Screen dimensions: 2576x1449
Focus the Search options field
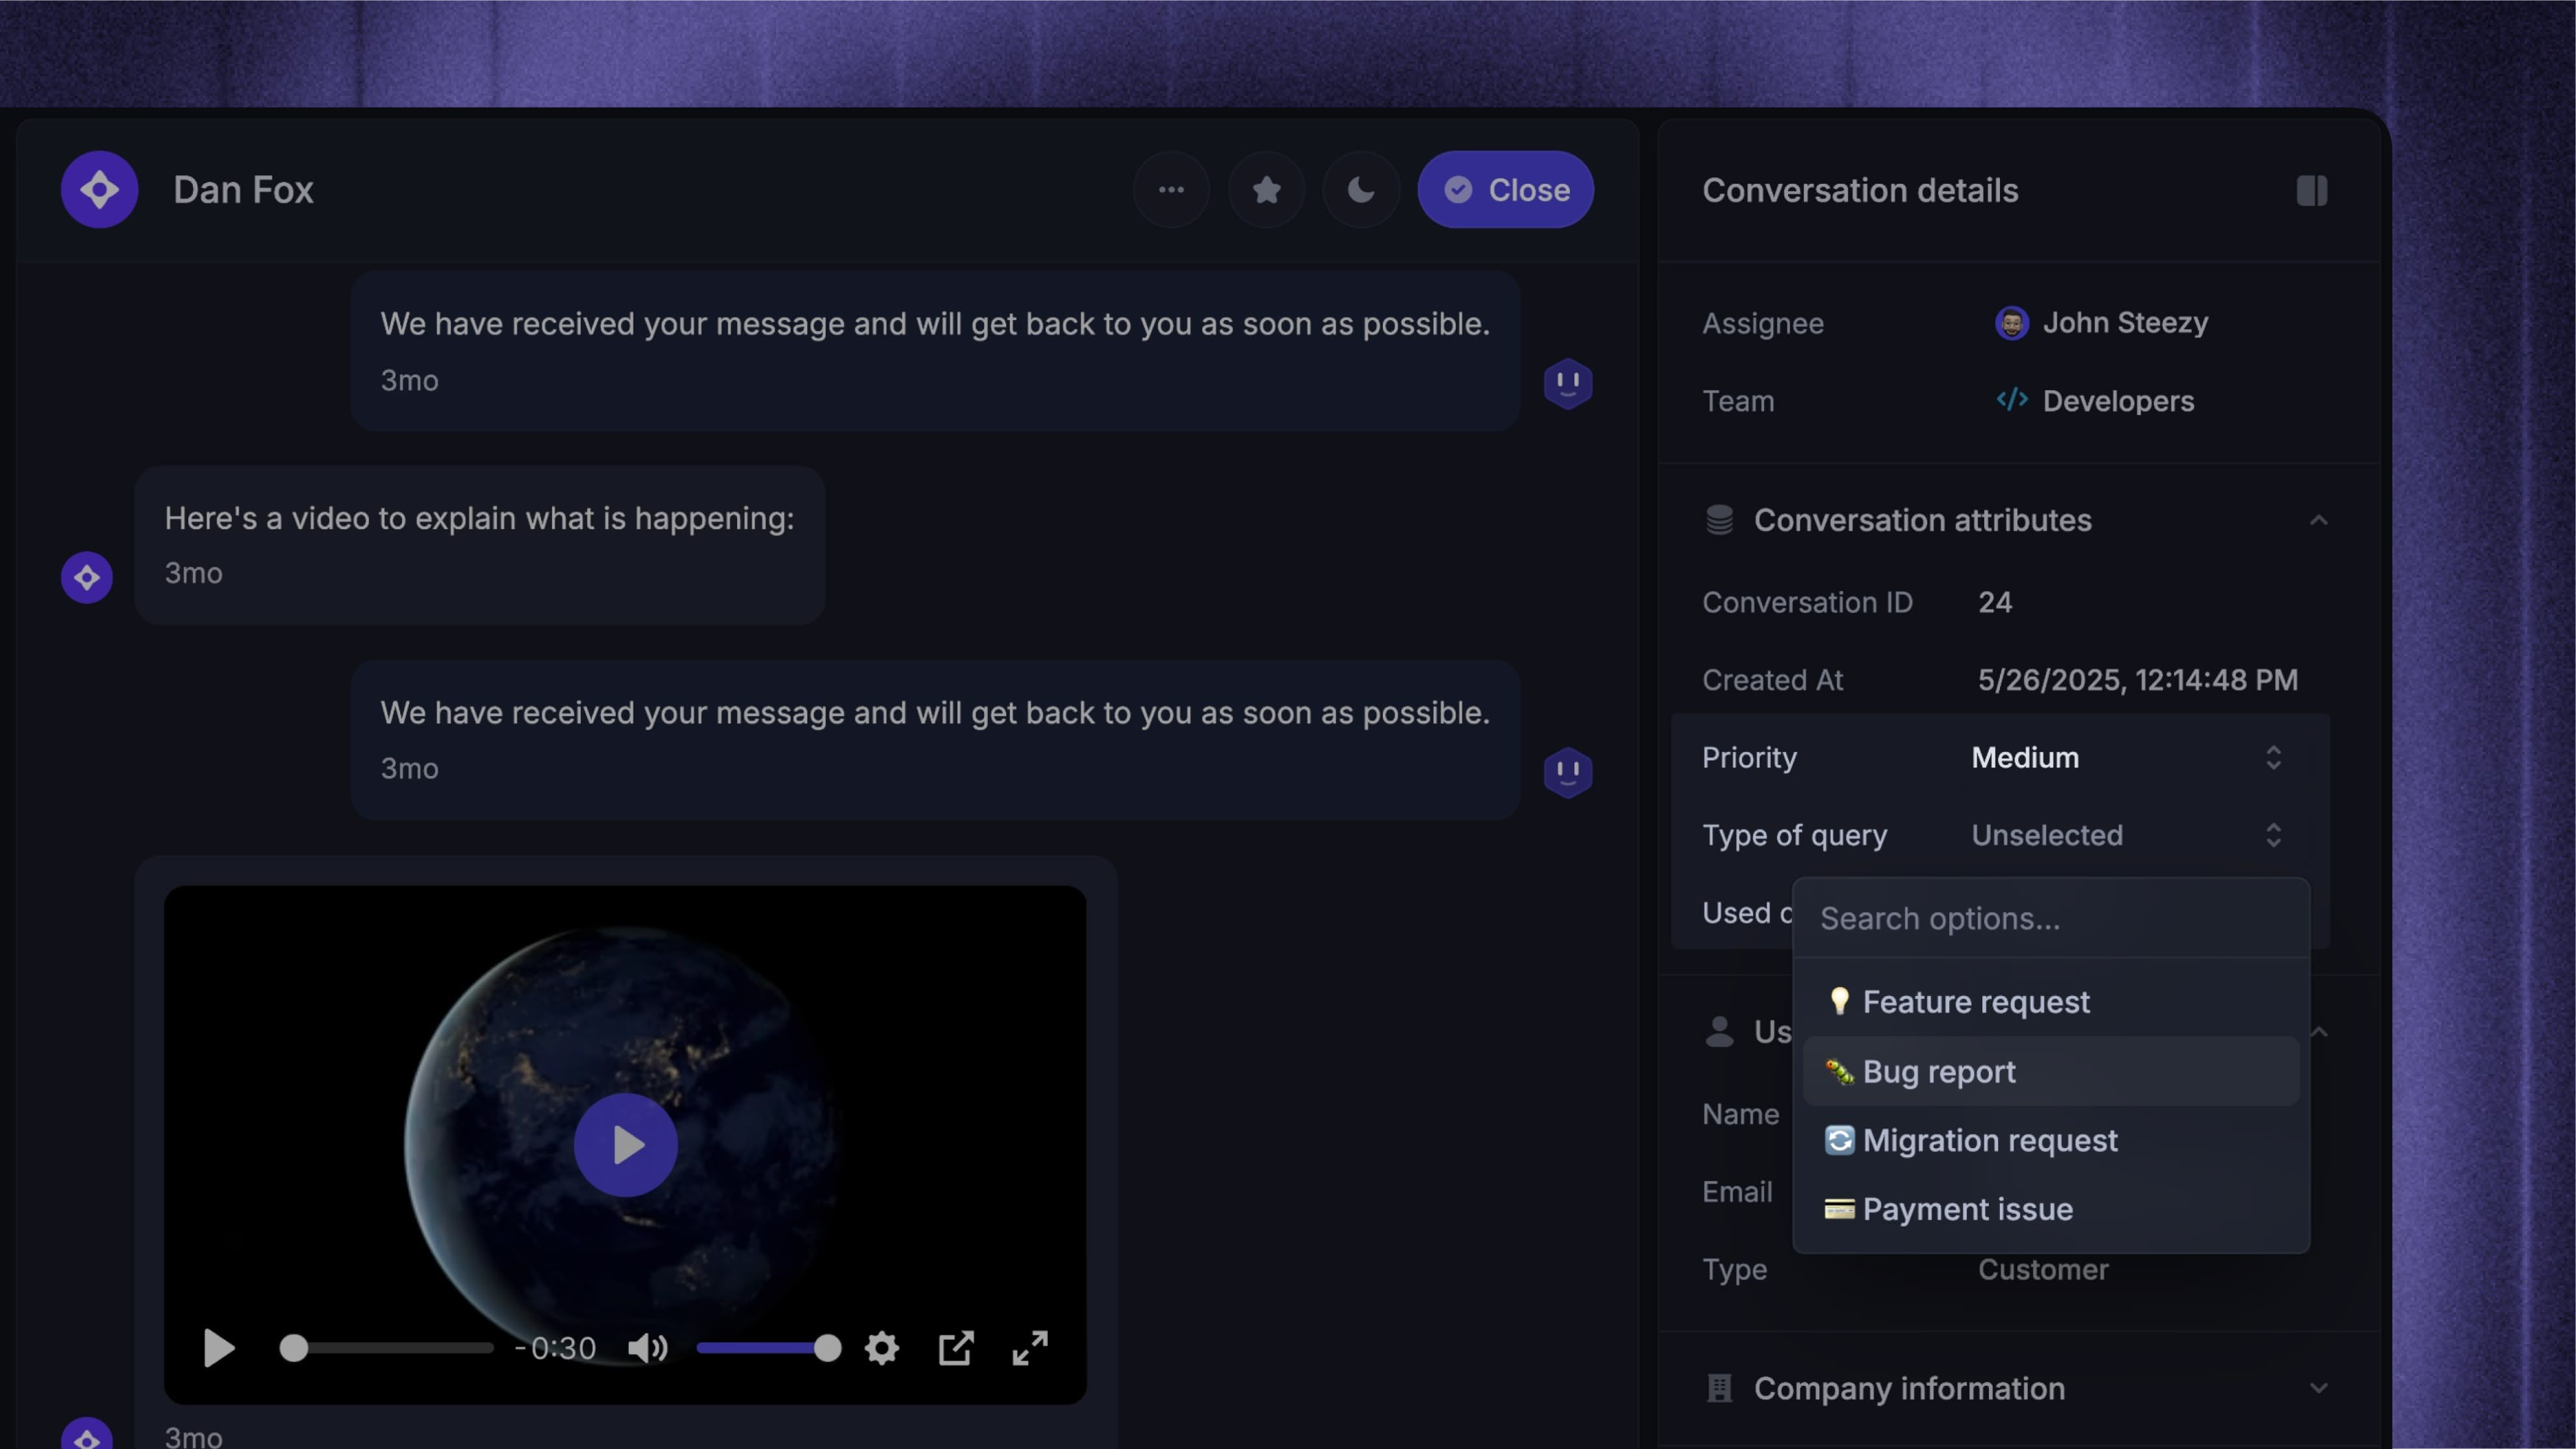2051,918
